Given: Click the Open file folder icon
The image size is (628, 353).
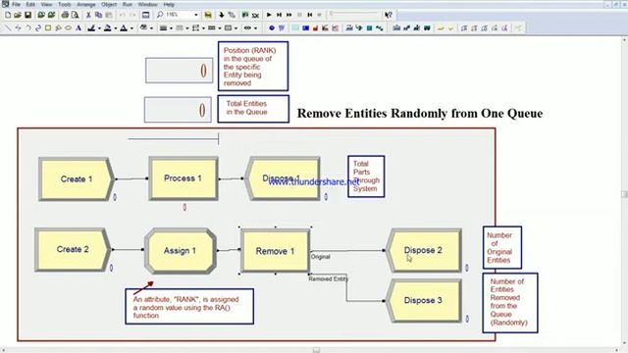Looking at the screenshot, I should [18, 15].
